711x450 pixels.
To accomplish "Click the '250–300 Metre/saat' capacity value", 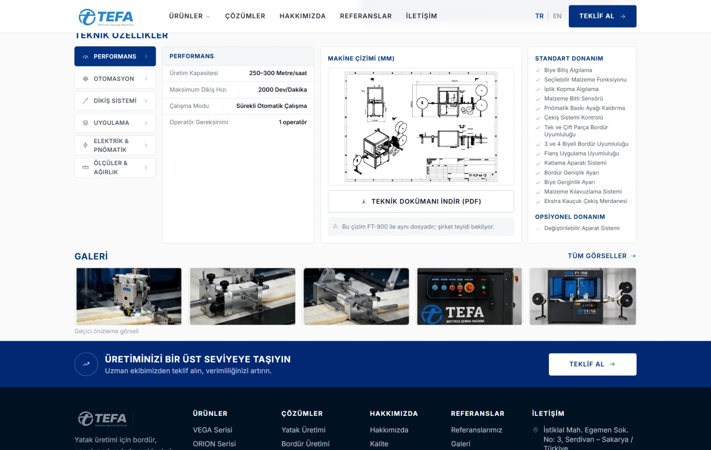I will coord(278,73).
